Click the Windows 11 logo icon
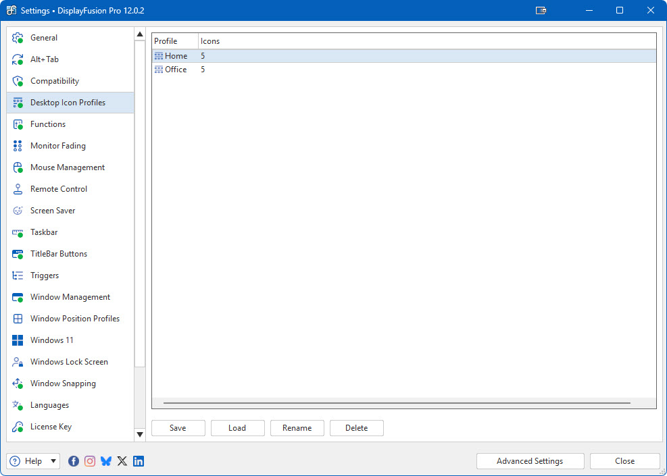The image size is (667, 476). [x=18, y=340]
